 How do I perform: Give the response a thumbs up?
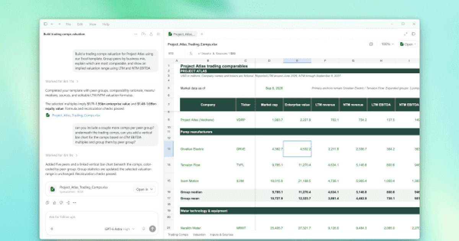(x=54, y=202)
